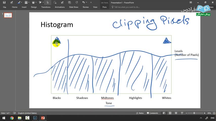Start Slide Show from status bar icon

tap(182, 113)
